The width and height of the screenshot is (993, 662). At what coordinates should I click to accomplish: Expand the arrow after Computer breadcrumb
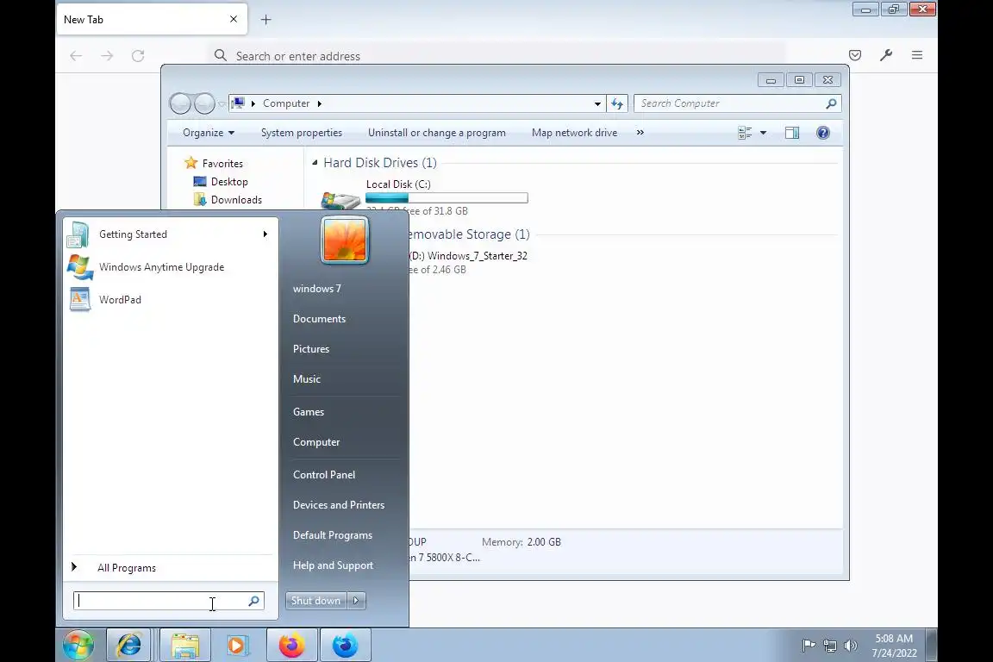pos(320,103)
